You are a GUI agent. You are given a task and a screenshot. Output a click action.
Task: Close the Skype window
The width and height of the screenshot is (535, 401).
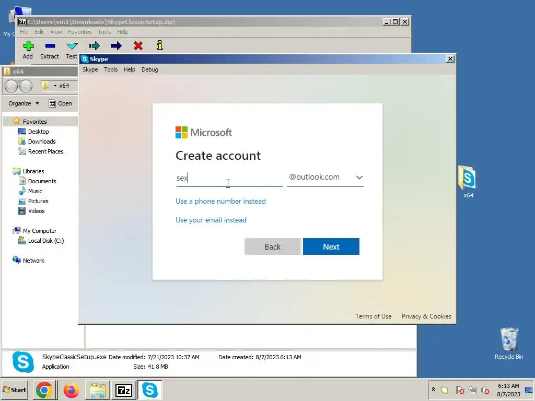coord(450,59)
